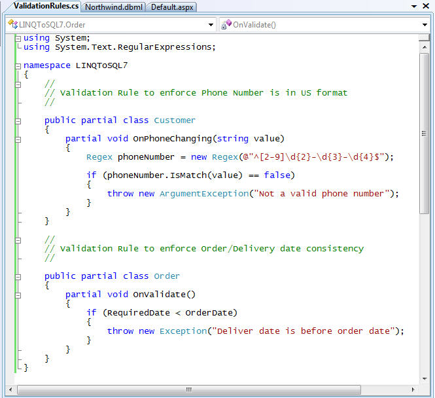The height and width of the screenshot is (398, 435).
Task: Click the keyword false in if statement
Action: [x=277, y=175]
